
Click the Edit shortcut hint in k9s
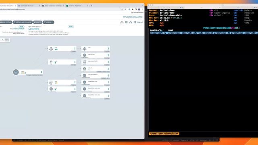(247, 15)
